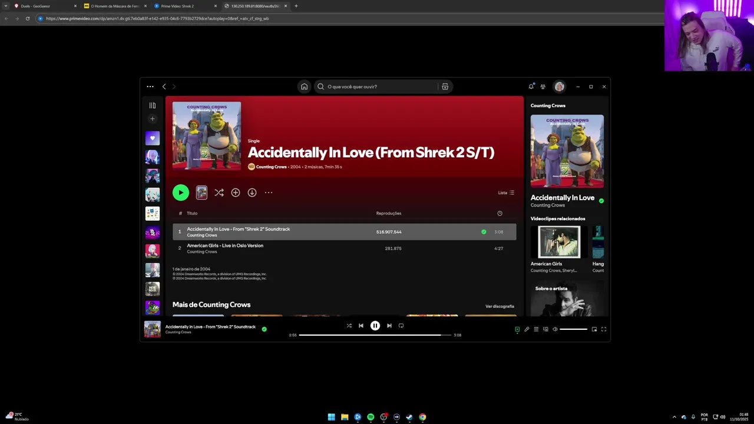The width and height of the screenshot is (754, 424).
Task: Open the Windows Start button
Action: point(332,417)
